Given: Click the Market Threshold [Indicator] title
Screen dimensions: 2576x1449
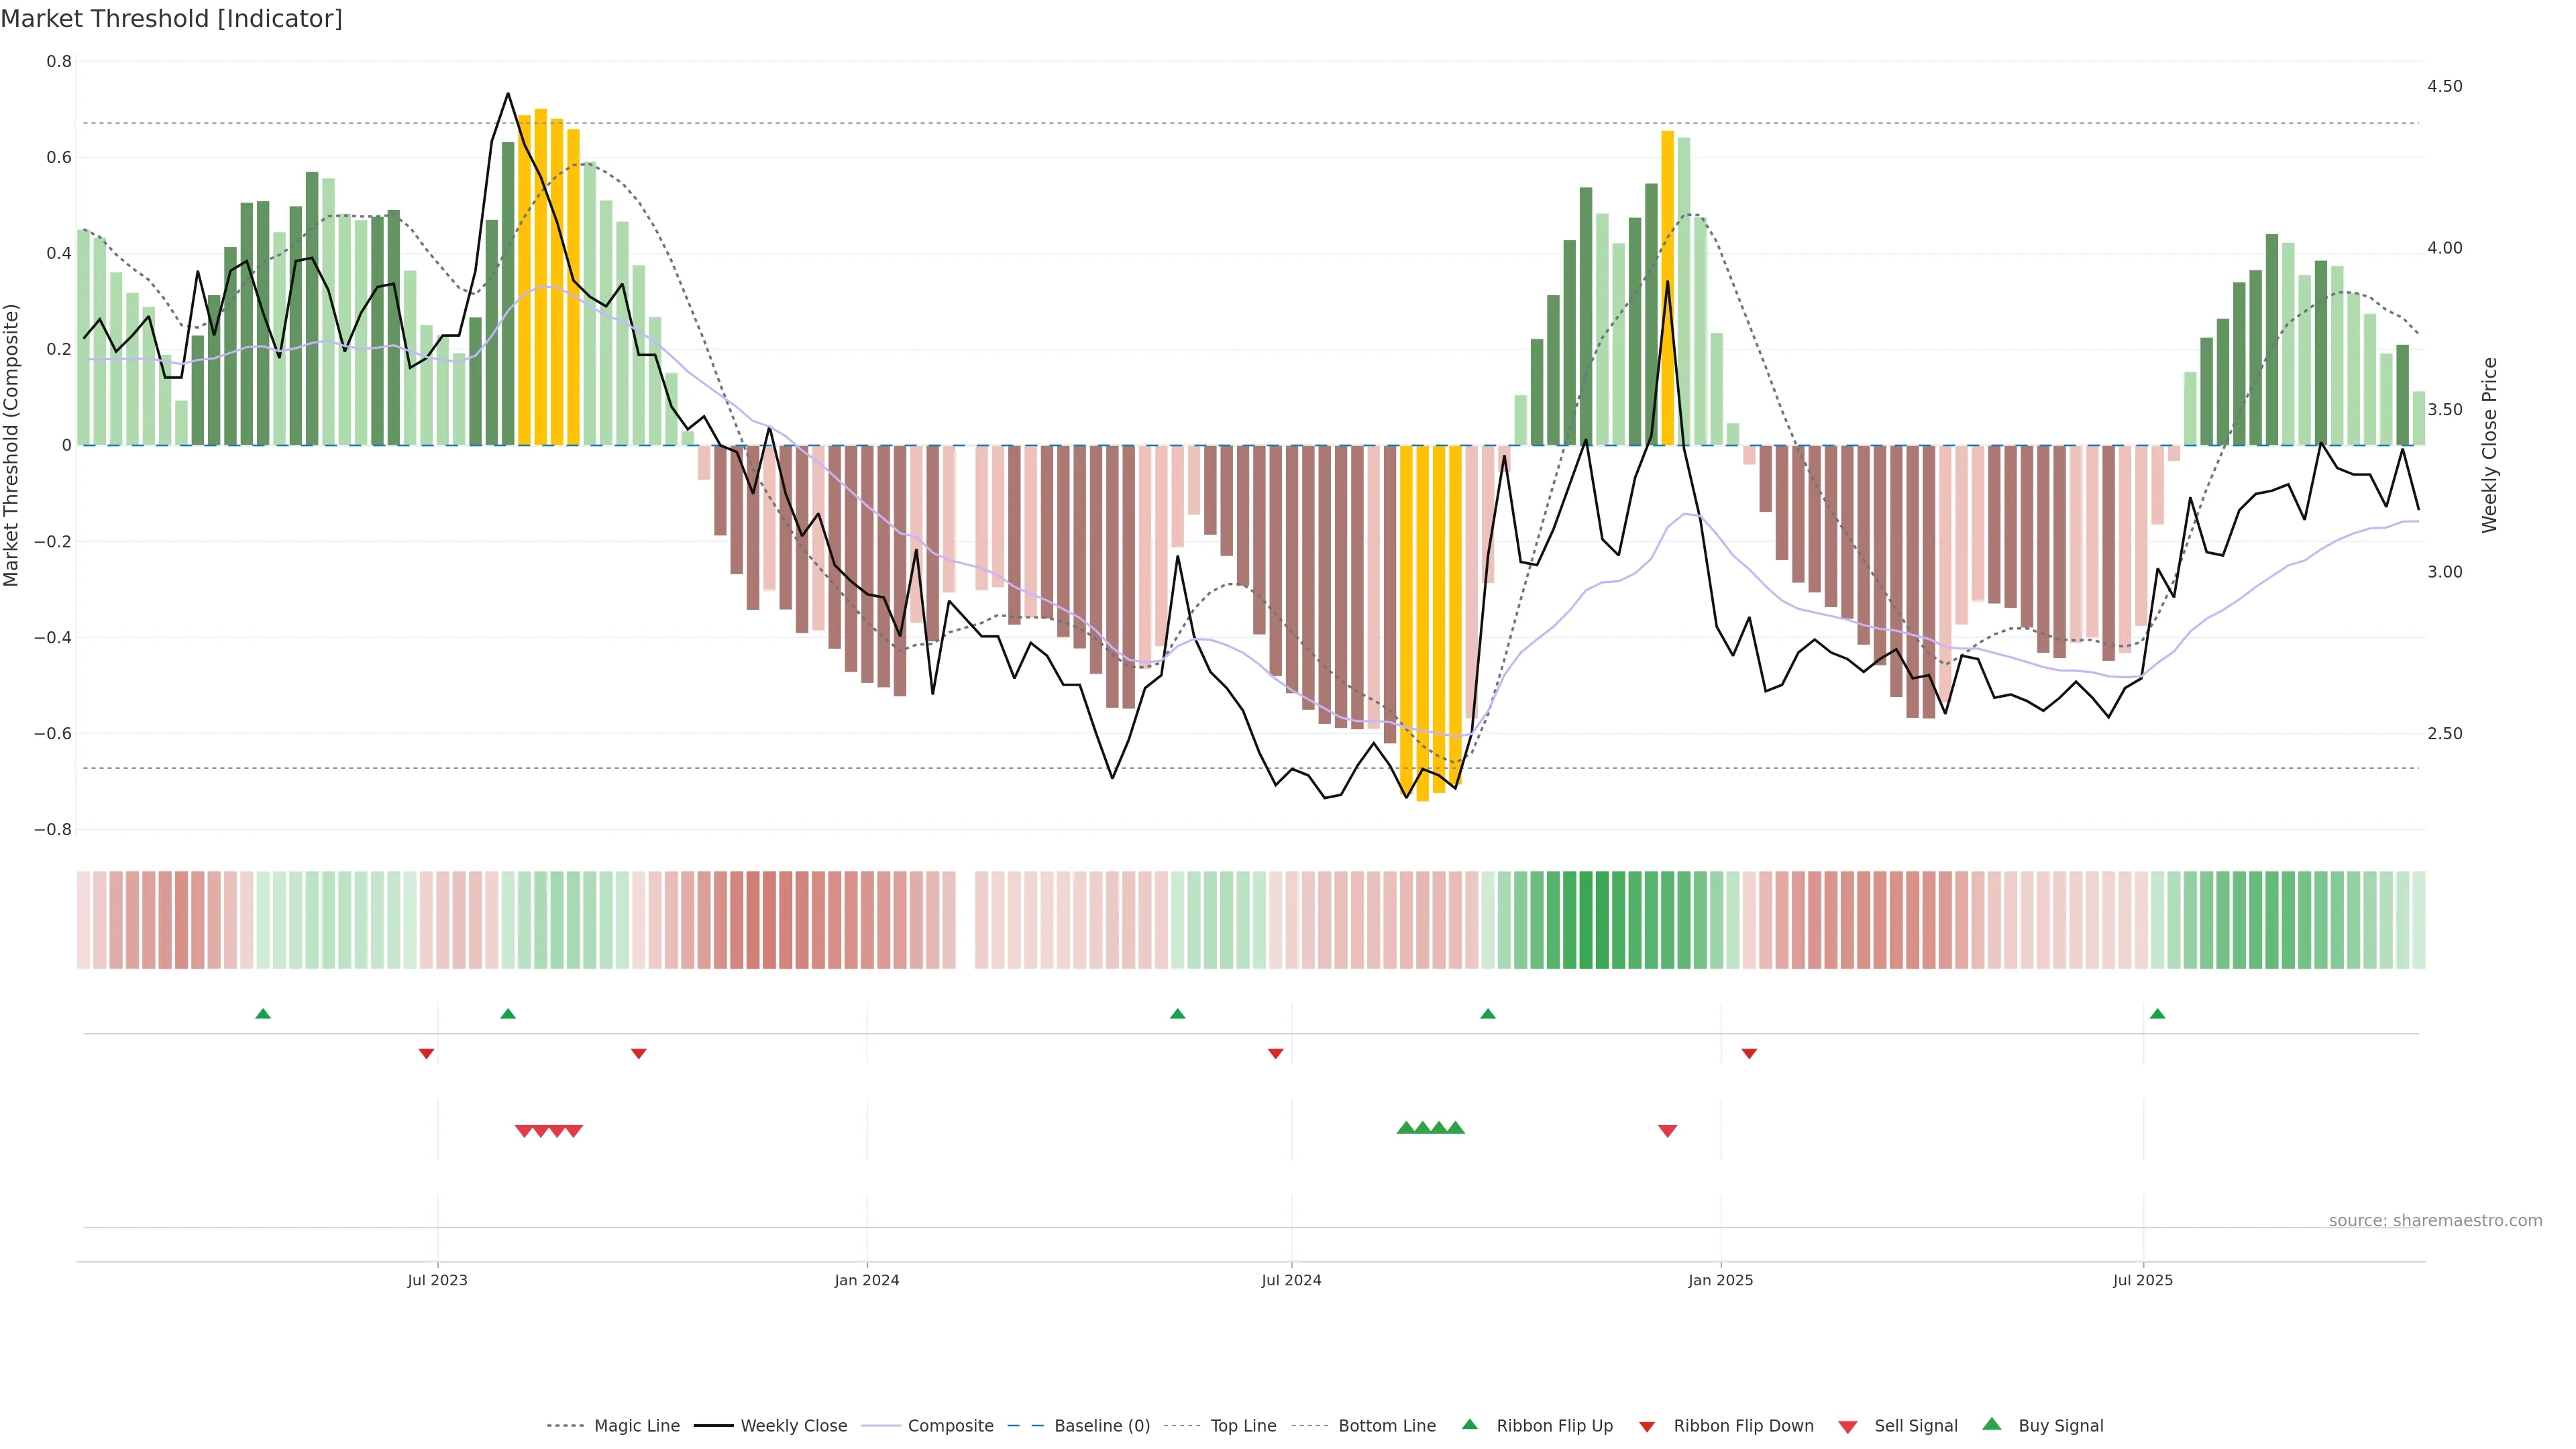Looking at the screenshot, I should (172, 19).
